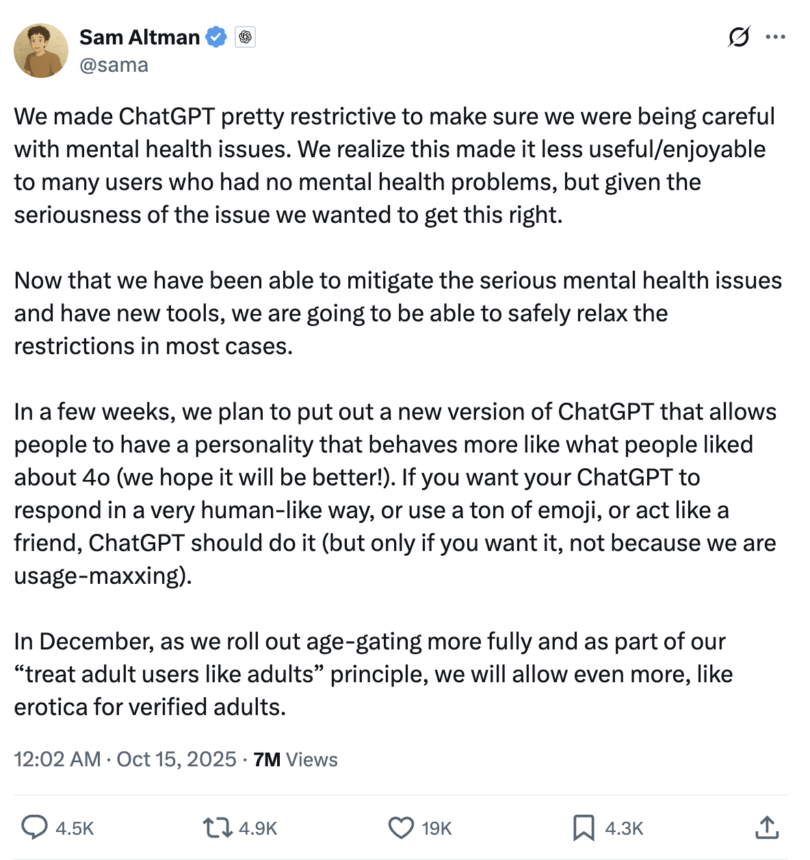The image size is (810, 860).
Task: Toggle the bookmark icon
Action: point(583,828)
